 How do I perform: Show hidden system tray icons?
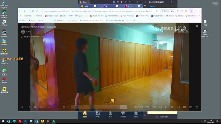pyautogui.click(x=202, y=121)
